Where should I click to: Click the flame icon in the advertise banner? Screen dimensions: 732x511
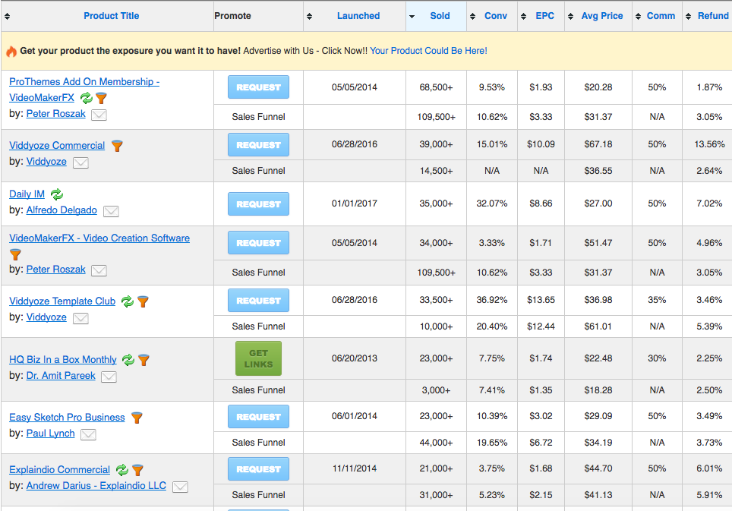pos(11,52)
